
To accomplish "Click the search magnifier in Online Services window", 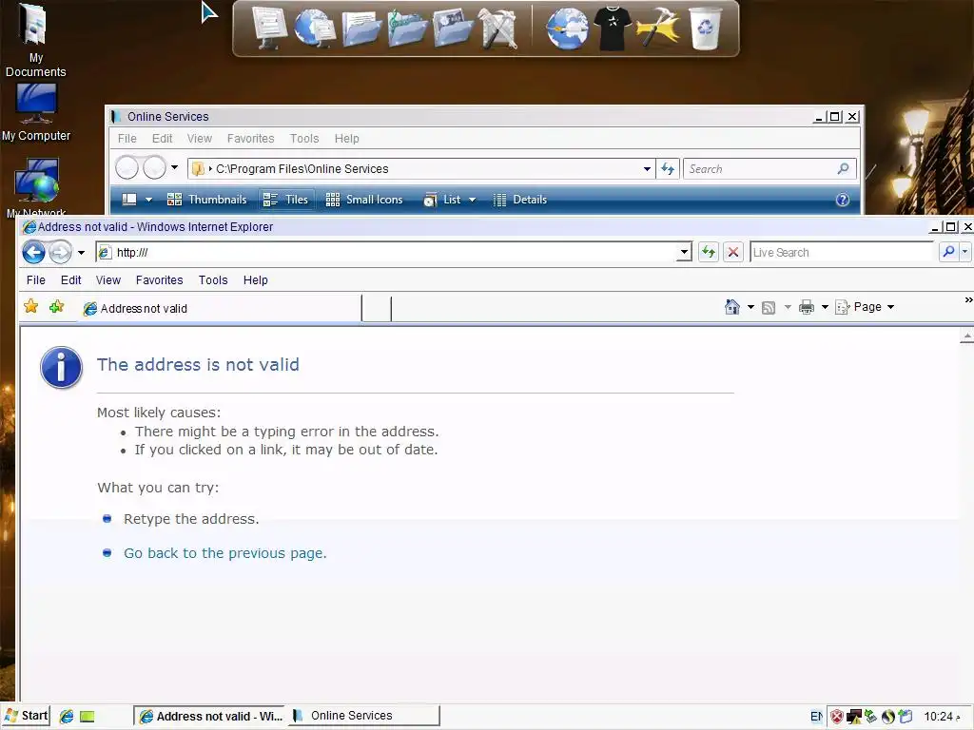I will coord(843,169).
